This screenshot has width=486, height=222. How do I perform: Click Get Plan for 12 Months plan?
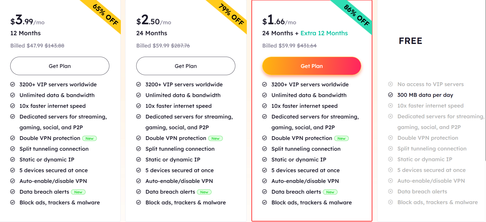click(x=60, y=66)
